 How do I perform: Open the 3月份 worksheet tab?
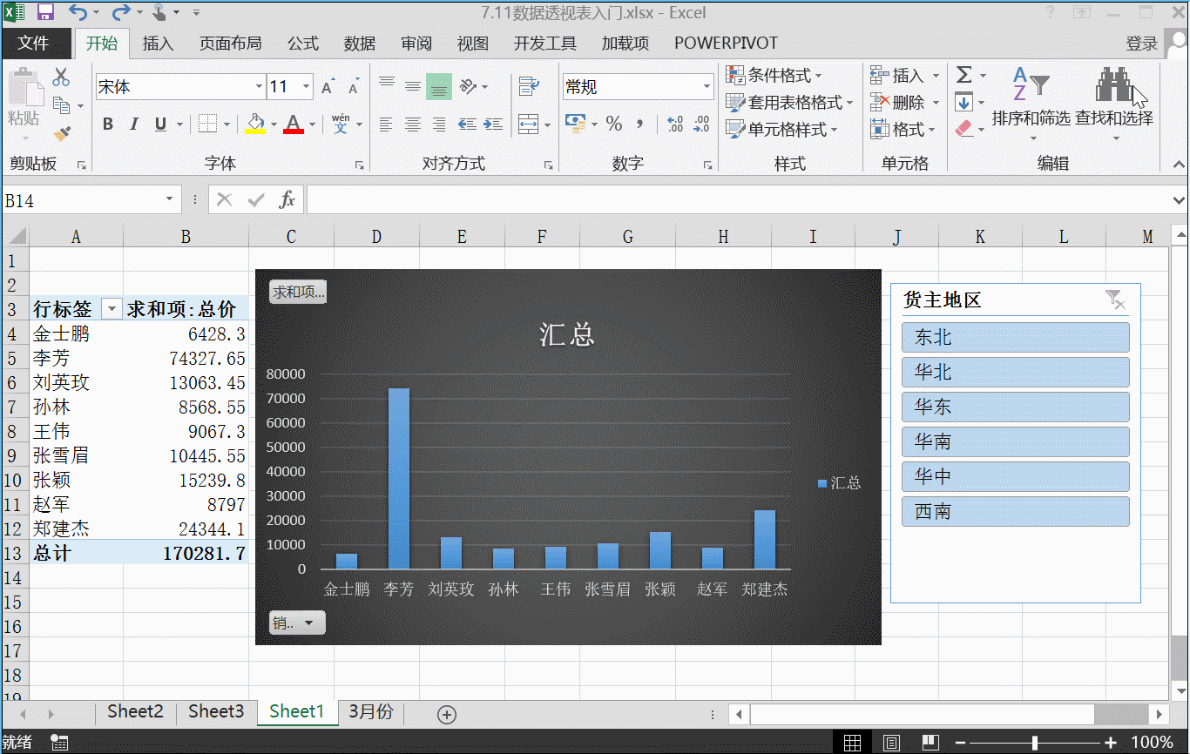pos(370,711)
